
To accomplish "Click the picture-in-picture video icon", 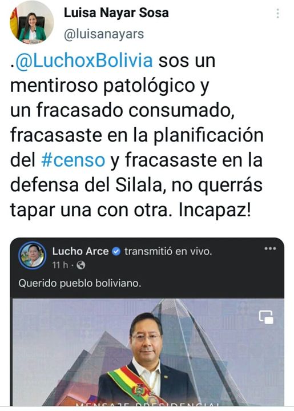I will coord(266,317).
